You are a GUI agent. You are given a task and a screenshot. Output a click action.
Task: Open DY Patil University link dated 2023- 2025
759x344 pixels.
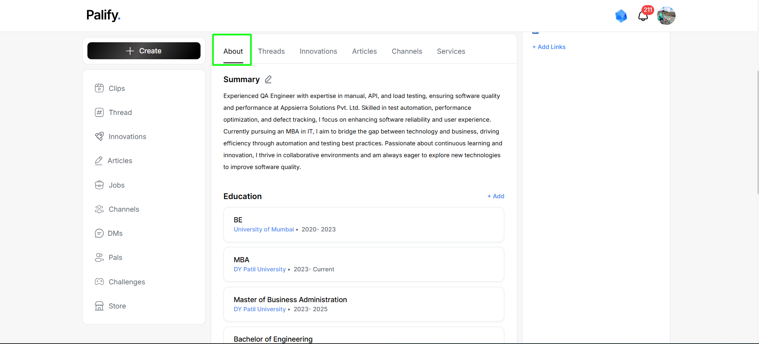259,309
